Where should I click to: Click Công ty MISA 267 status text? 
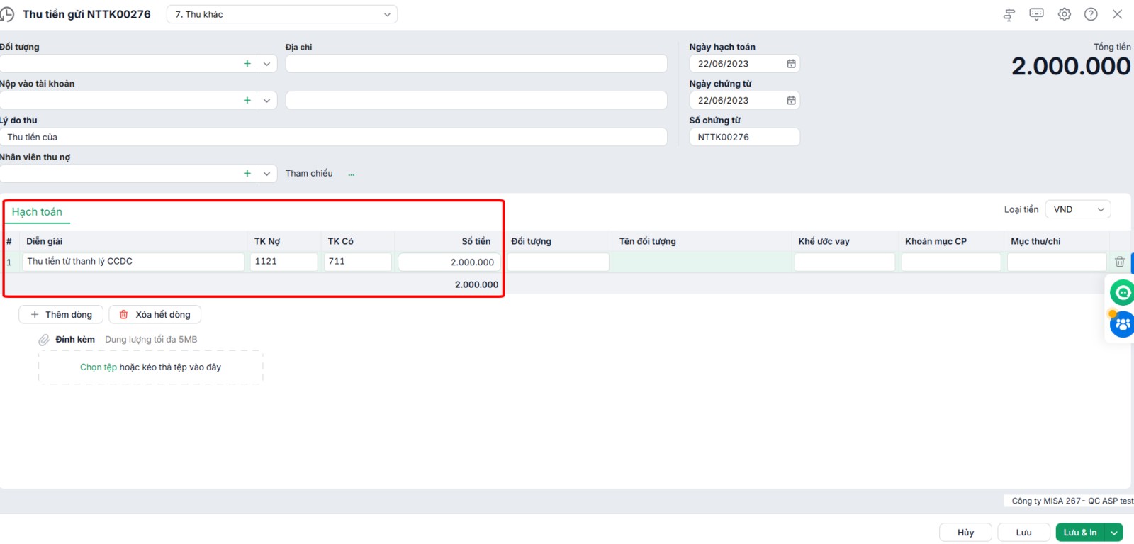point(1072,501)
